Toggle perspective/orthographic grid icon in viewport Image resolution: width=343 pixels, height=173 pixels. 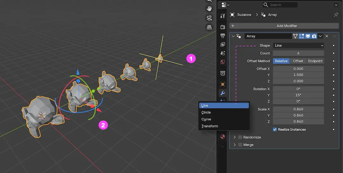coord(209,27)
